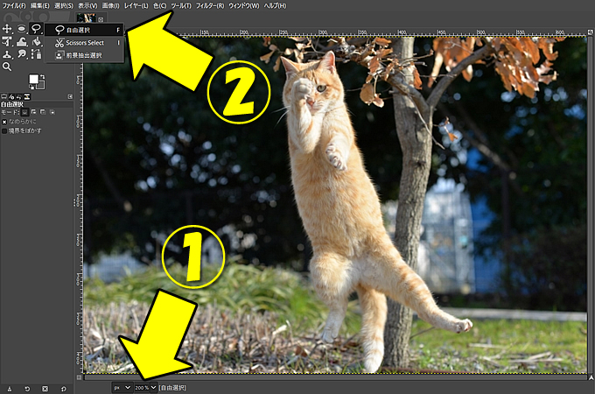Select the transform tool under the Move tool

(7, 42)
